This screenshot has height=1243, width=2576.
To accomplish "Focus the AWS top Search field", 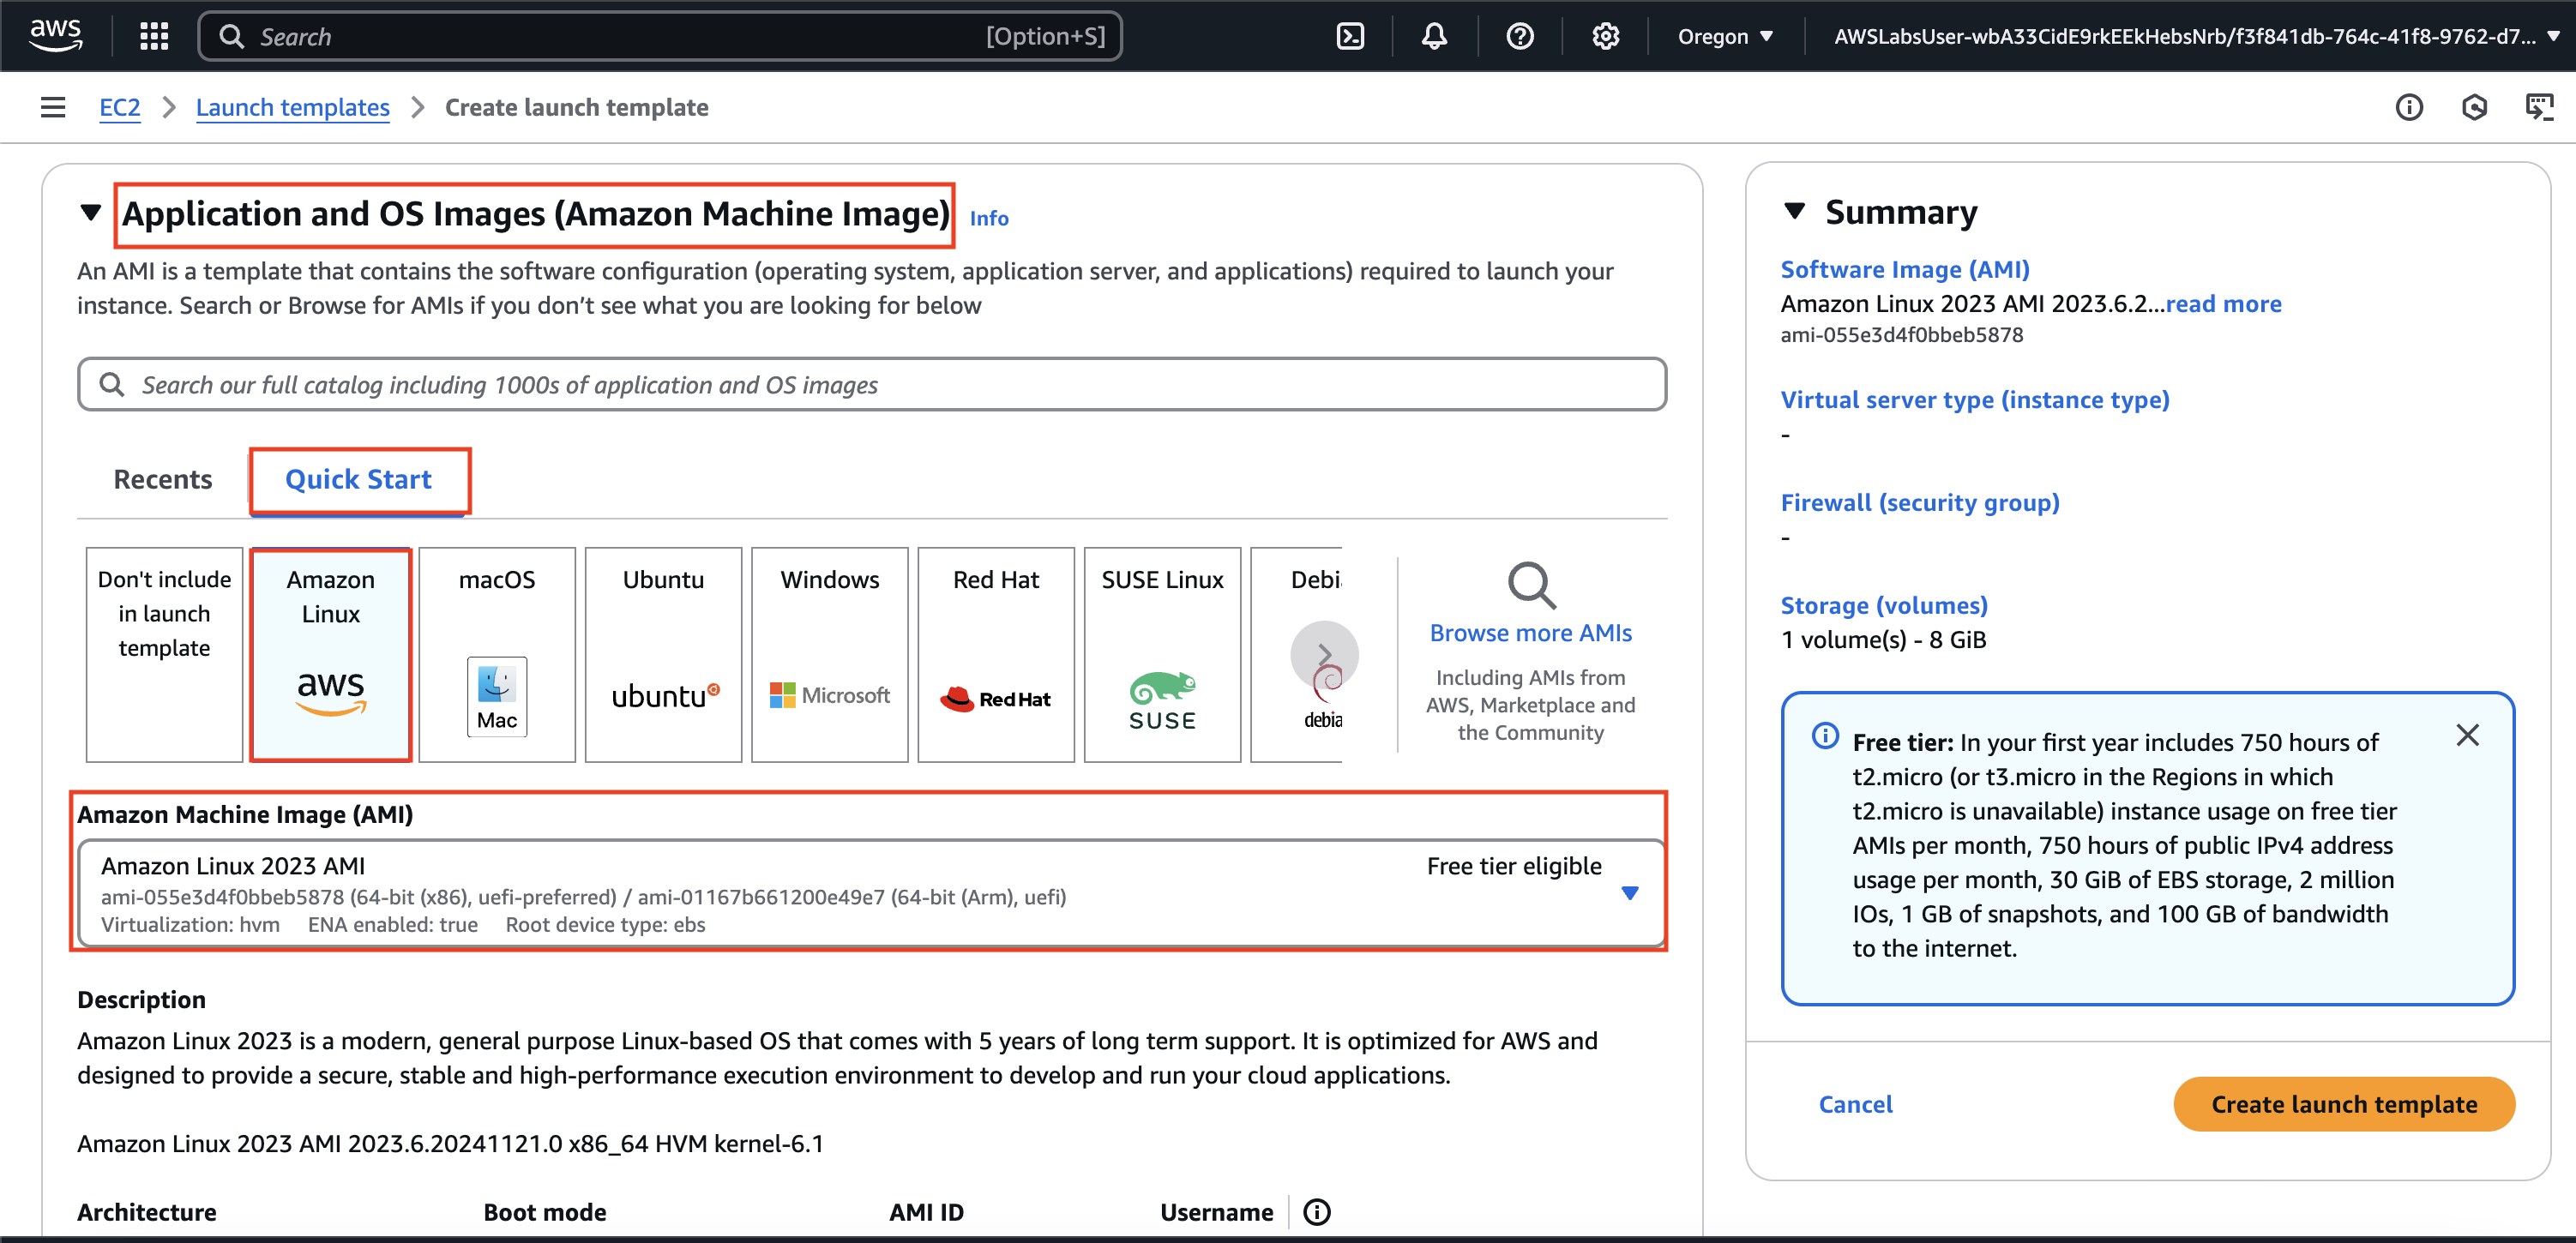I will pos(660,36).
